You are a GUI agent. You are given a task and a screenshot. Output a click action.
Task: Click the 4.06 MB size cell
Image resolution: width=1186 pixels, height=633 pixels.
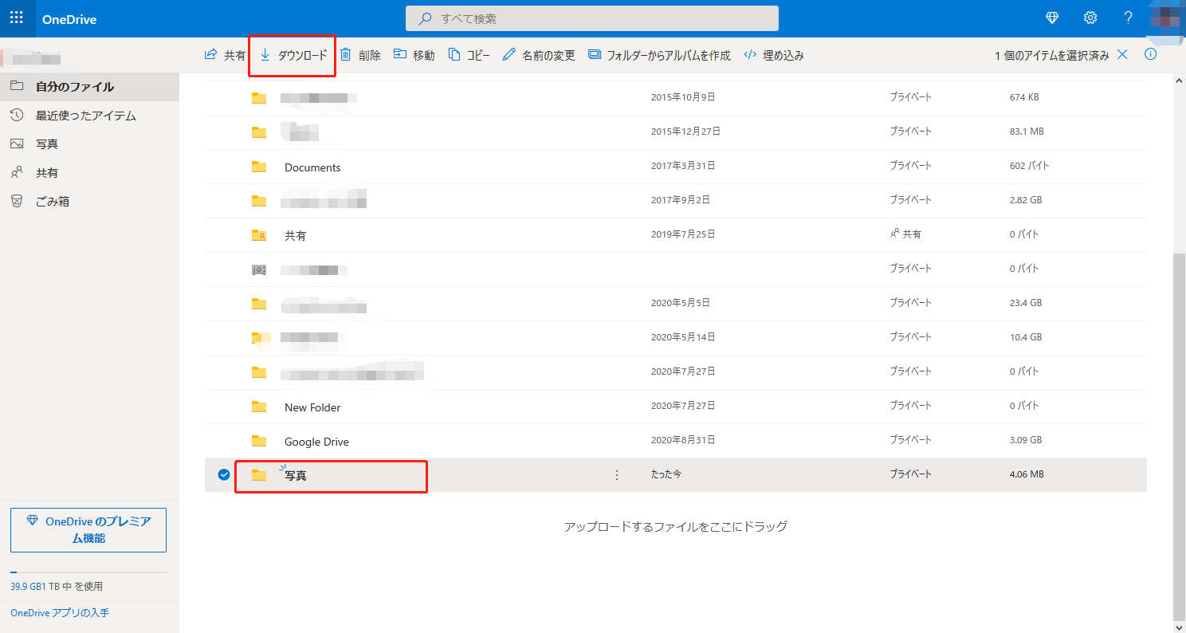(1027, 474)
